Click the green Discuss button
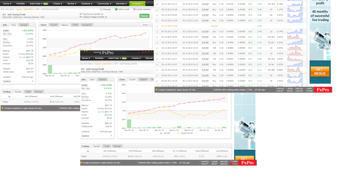337x177 pixels. coord(144,16)
